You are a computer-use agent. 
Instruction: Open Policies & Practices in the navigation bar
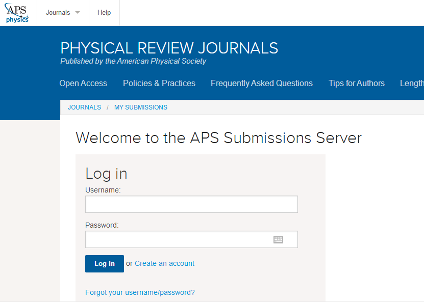(x=159, y=83)
